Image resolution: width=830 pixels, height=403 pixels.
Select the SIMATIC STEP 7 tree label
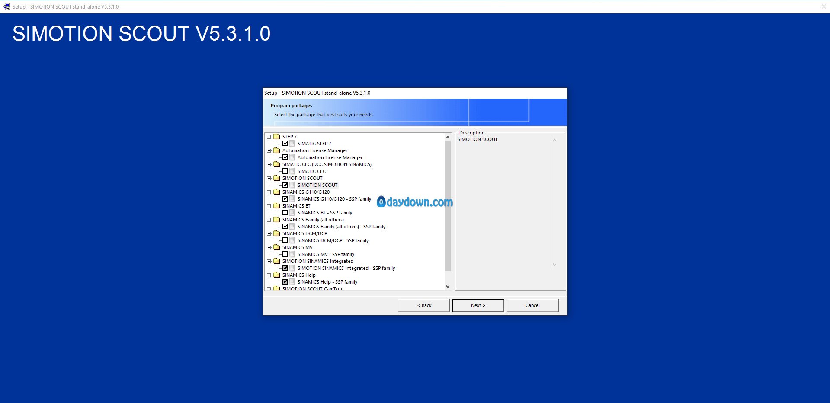[x=314, y=144]
